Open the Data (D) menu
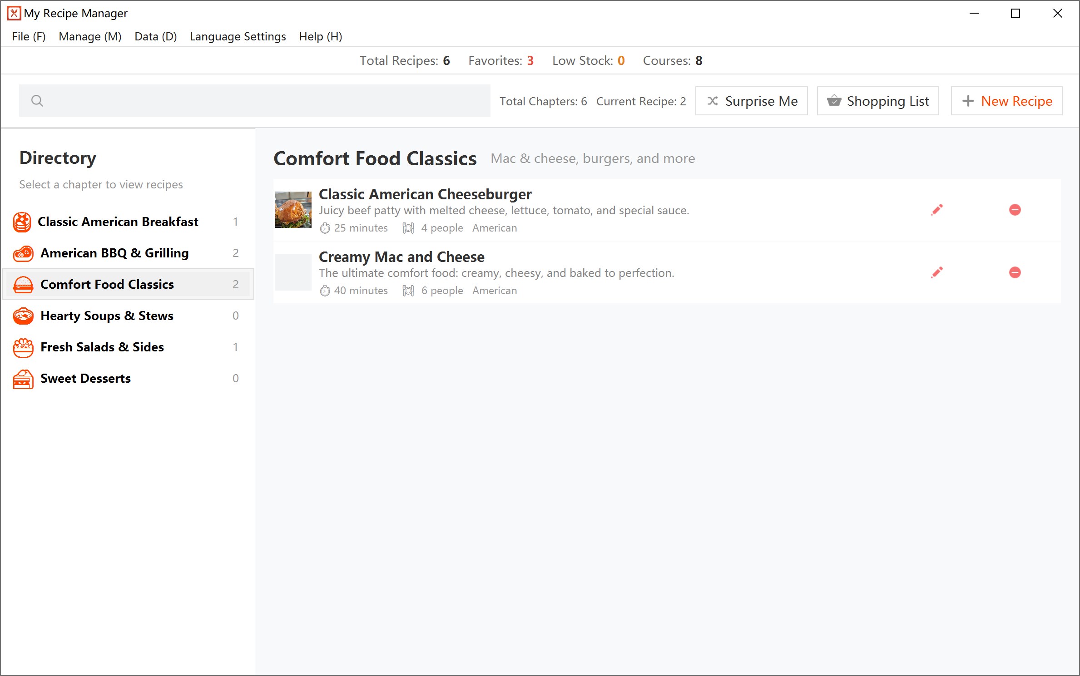Viewport: 1080px width, 676px height. point(155,36)
